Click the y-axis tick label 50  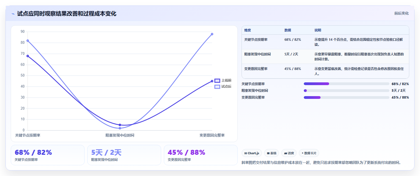23,75
